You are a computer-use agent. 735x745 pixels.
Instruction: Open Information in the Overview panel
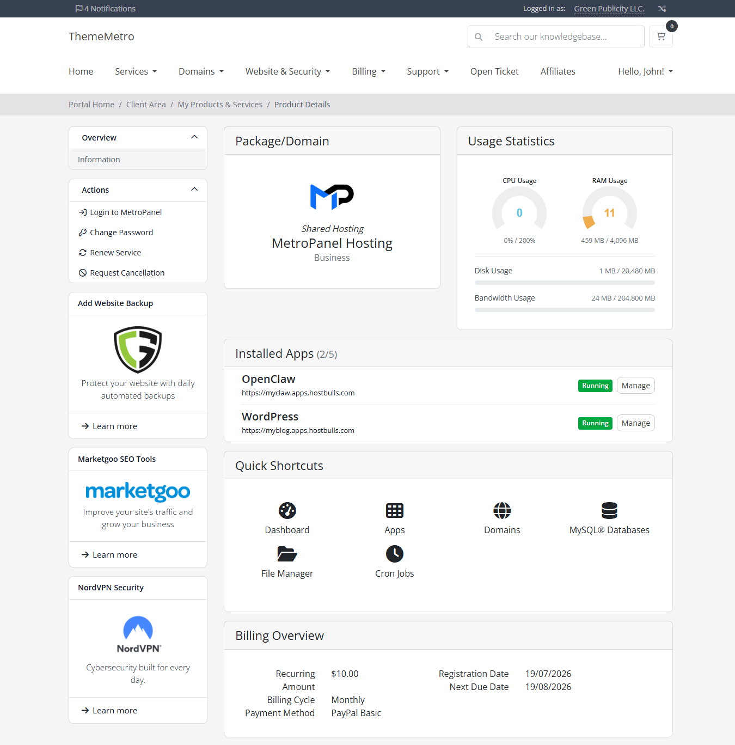(x=138, y=160)
